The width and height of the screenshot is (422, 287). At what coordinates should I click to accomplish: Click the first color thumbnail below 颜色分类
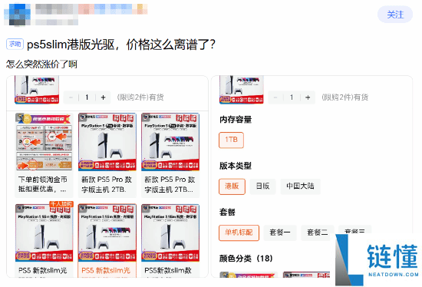point(248,275)
